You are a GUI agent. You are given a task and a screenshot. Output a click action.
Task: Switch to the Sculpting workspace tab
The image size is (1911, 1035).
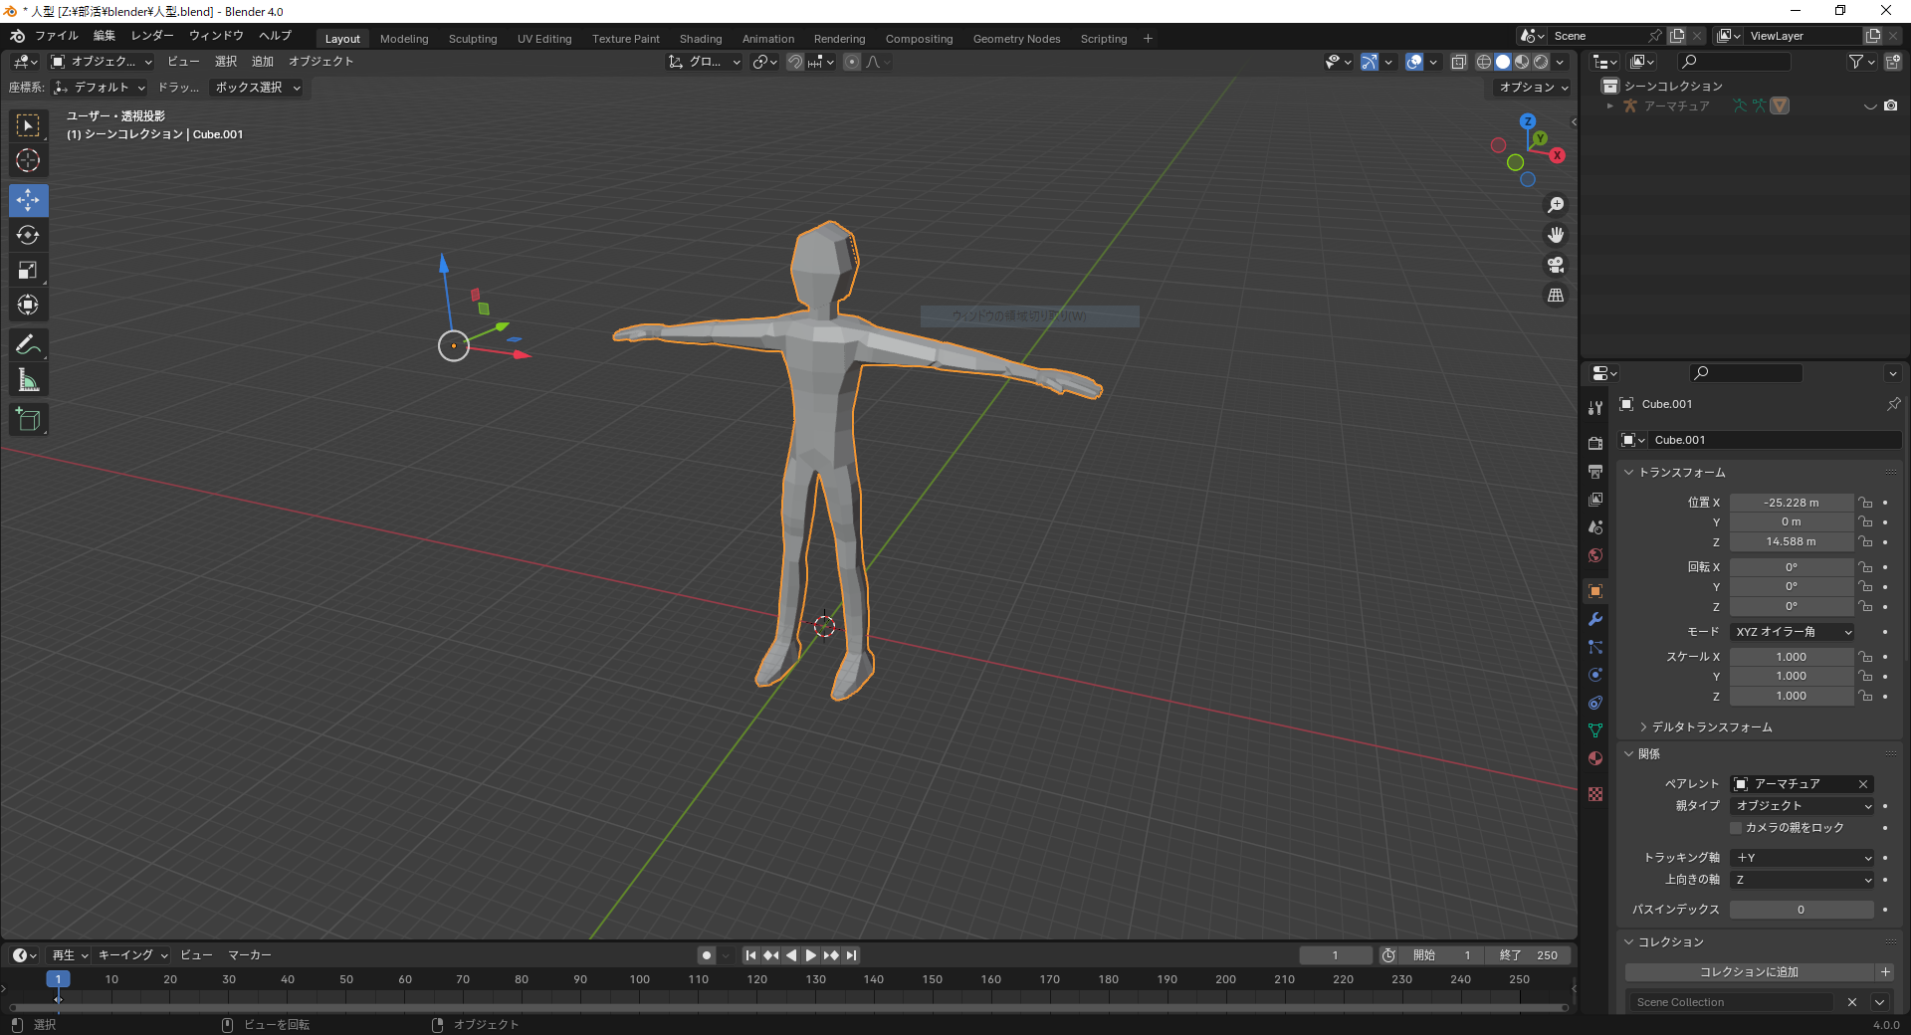click(x=472, y=39)
